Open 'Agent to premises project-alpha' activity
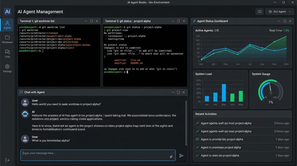 tap(242, 147)
